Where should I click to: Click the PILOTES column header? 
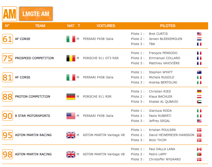click(x=168, y=26)
